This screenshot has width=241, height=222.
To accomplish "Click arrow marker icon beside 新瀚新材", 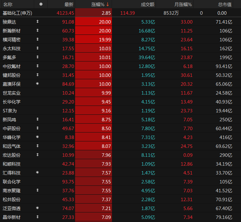I will [x=37, y=30].
